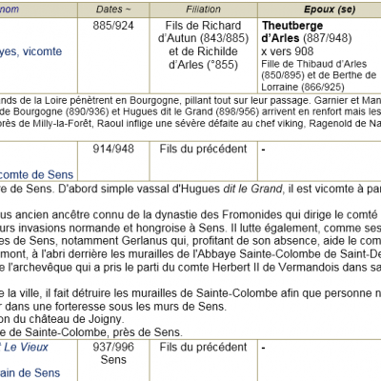Click the line 'château de Joigny'
The image size is (381, 381).
pyautogui.click(x=62, y=319)
